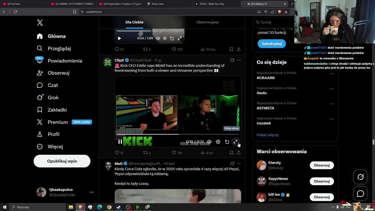Open the Główna home page
Screen dimensions: 375x211
tap(51, 36)
